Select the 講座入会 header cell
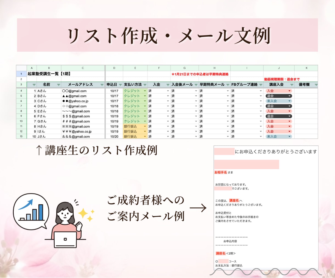335x278 pixels. 279,85
